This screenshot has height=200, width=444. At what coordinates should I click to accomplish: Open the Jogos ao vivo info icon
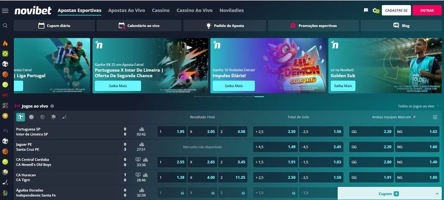click(x=52, y=106)
